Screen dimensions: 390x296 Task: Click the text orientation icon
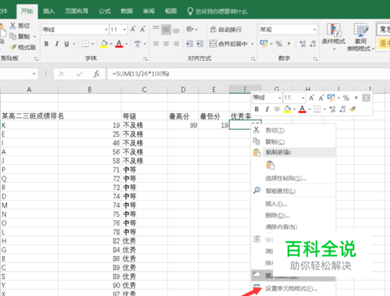point(190,29)
